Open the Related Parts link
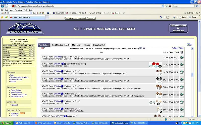201x125 pixels. [178, 48]
